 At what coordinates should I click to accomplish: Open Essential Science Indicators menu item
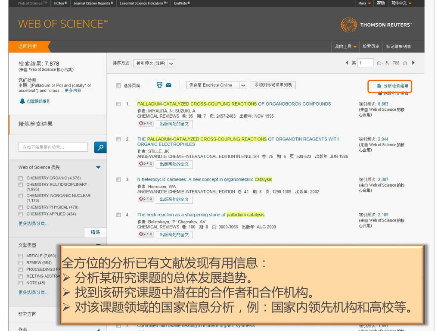click(143, 3)
